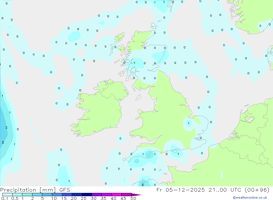The width and height of the screenshot is (273, 200).
Task: Click the '25' legend scale label
Action: [84, 198]
